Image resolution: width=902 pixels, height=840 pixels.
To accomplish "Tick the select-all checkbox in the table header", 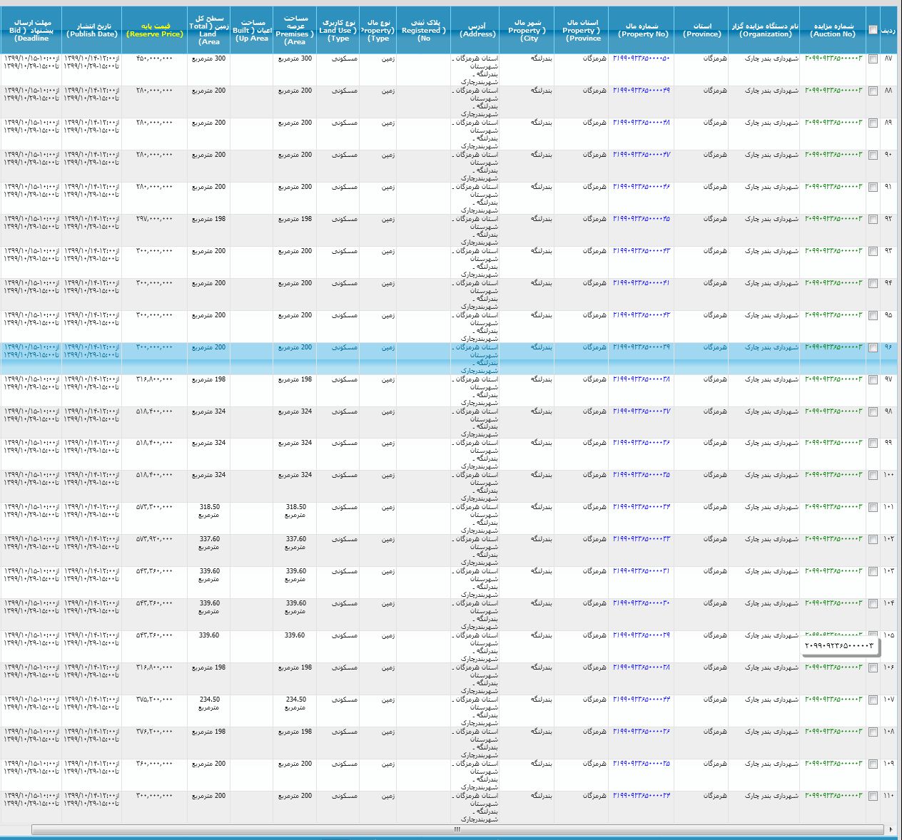I will [873, 30].
